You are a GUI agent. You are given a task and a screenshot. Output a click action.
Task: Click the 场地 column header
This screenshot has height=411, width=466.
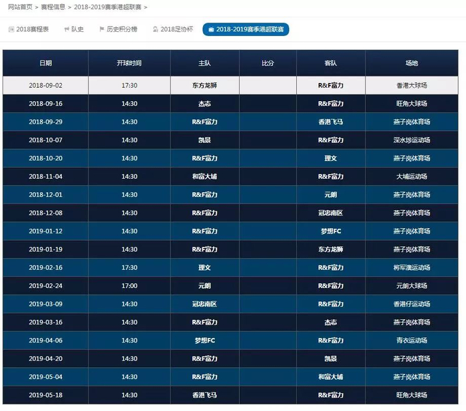(x=411, y=63)
